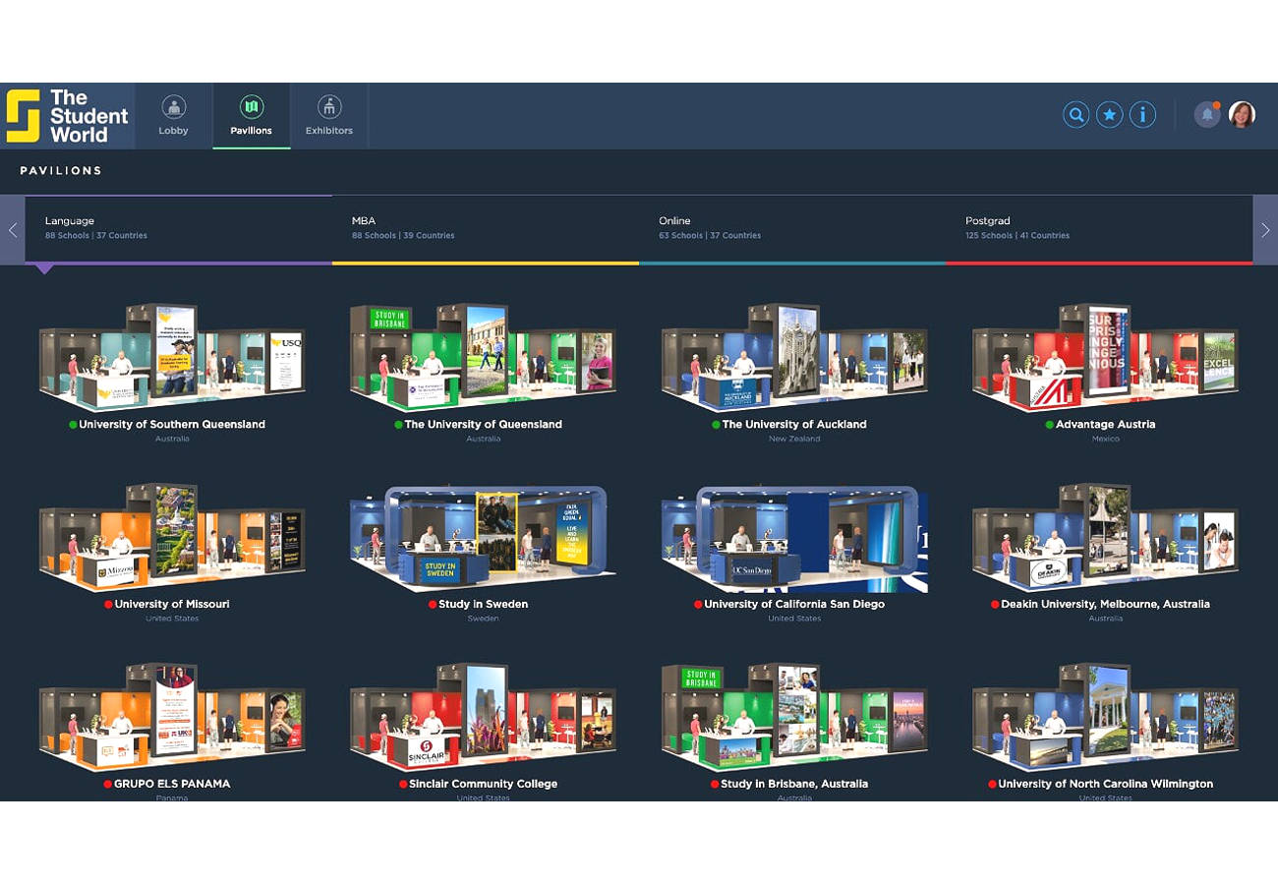This screenshot has height=885, width=1278.
Task: Click GRUPO ELS PANAMA title
Action: click(x=172, y=784)
